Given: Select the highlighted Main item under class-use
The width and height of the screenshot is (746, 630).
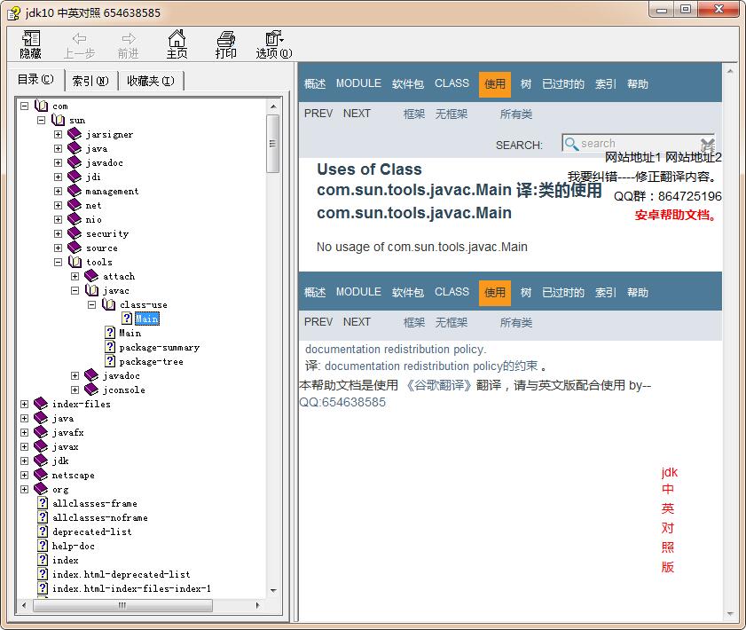Looking at the screenshot, I should [x=147, y=319].
